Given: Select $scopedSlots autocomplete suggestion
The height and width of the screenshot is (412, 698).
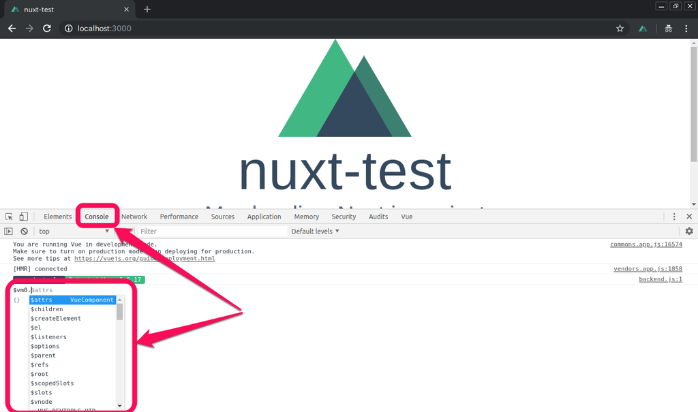Looking at the screenshot, I should click(72, 383).
